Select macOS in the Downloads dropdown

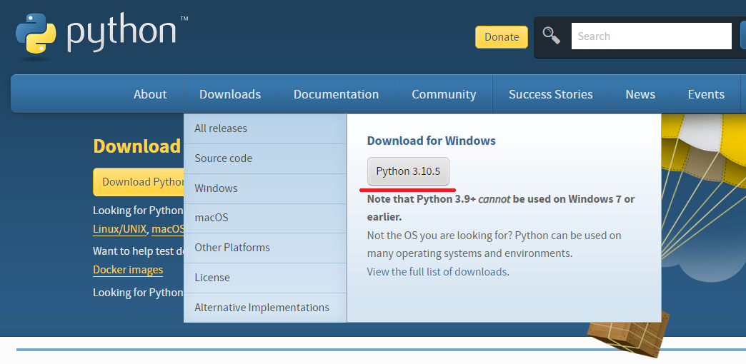265,218
